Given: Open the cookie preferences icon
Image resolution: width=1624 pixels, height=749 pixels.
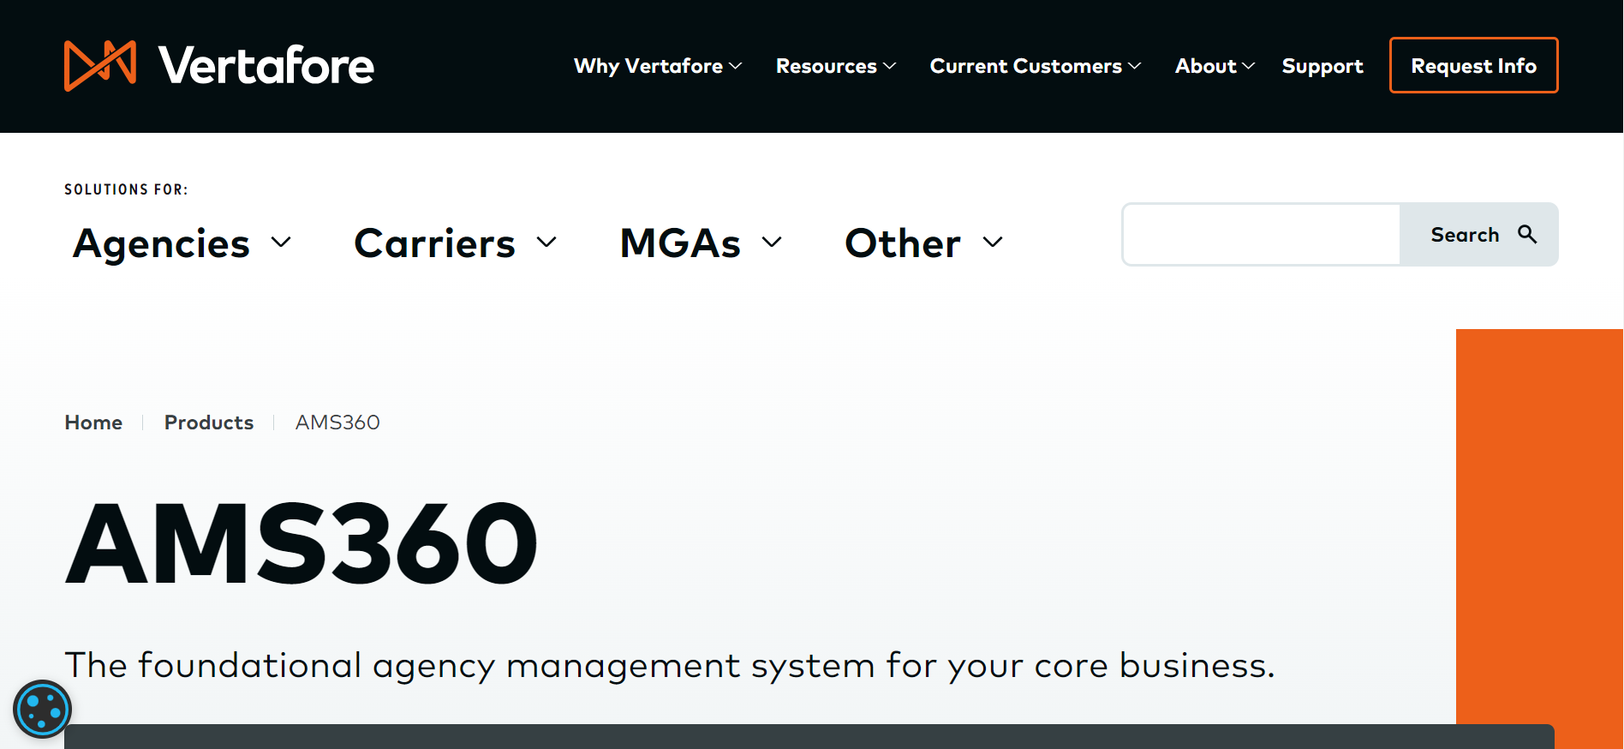Looking at the screenshot, I should tap(42, 709).
